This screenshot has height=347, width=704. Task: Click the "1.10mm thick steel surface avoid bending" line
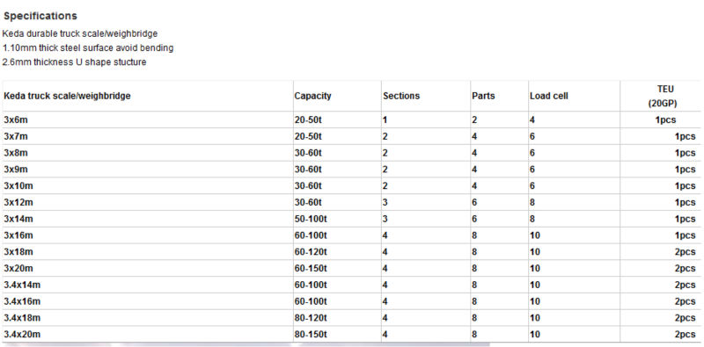coord(88,47)
